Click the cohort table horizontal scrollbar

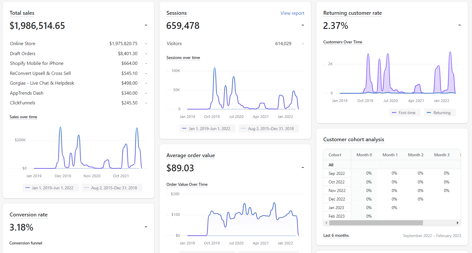tap(376, 223)
